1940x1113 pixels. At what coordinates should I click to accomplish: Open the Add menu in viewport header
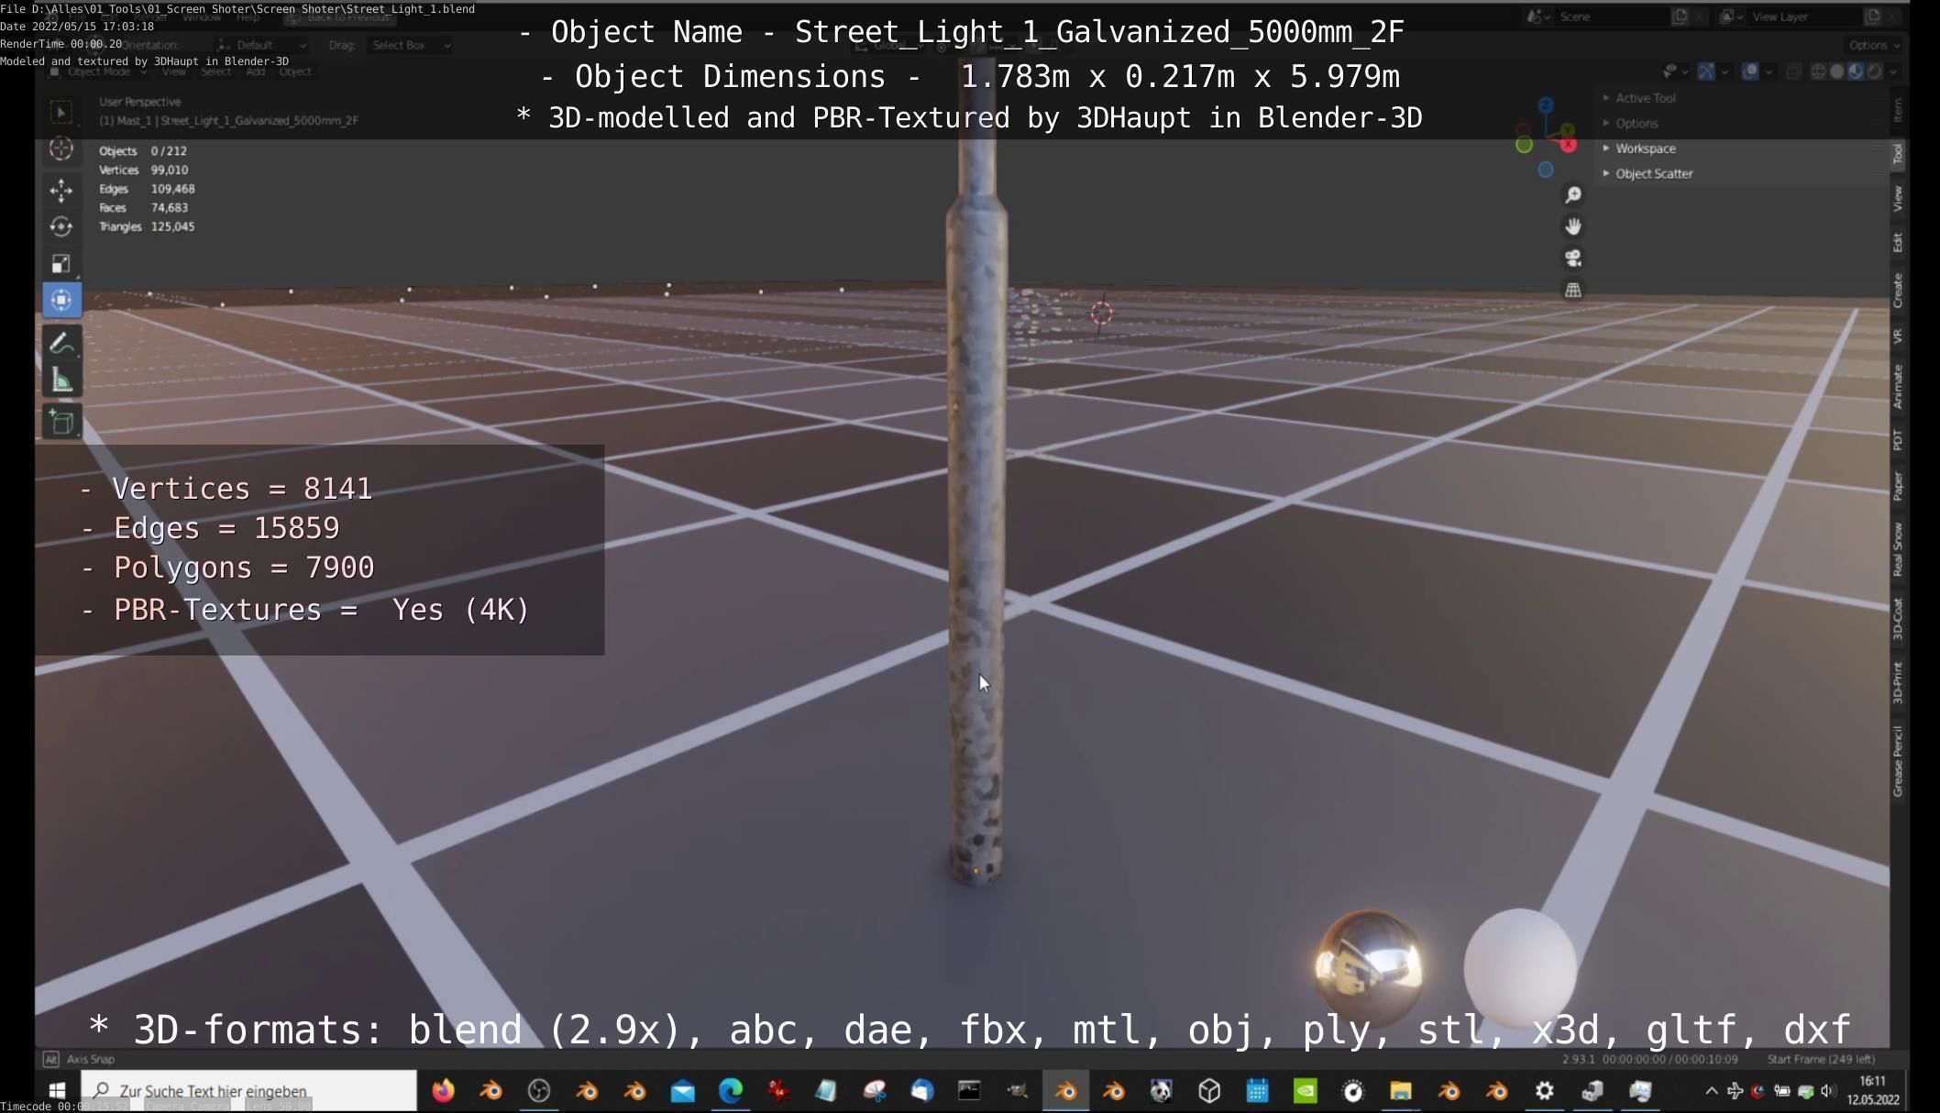coord(255,72)
